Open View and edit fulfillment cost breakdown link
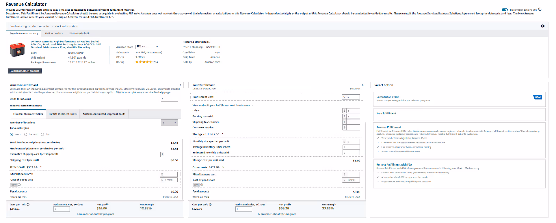This screenshot has height=223, width=556. point(221,105)
